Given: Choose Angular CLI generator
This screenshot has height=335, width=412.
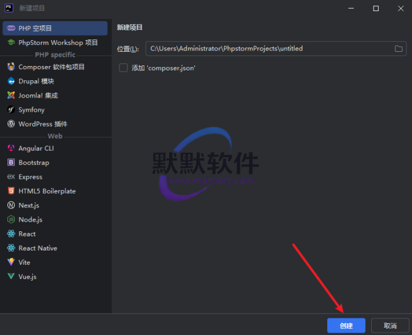Looking at the screenshot, I should 55,148.
